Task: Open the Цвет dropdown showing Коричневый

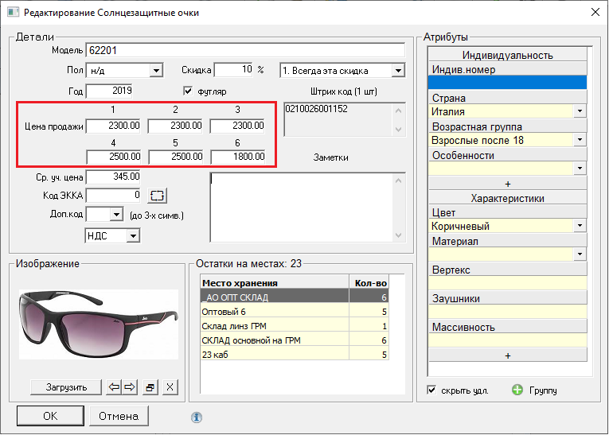Action: [580, 227]
